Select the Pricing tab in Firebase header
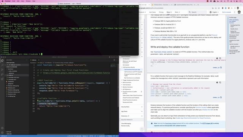The width and height of the screenshot is (243, 137). coord(161,12)
